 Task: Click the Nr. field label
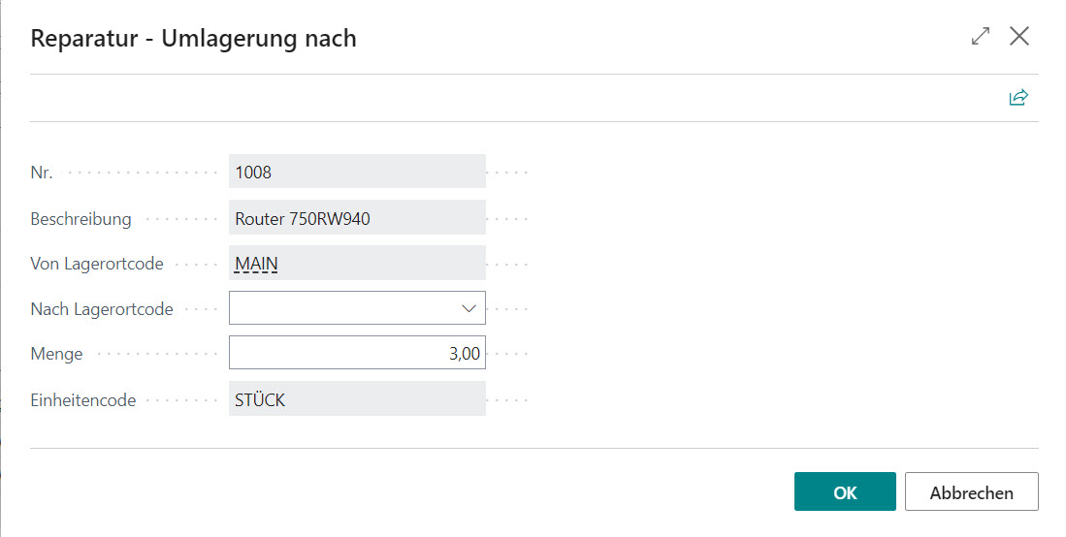(x=42, y=174)
